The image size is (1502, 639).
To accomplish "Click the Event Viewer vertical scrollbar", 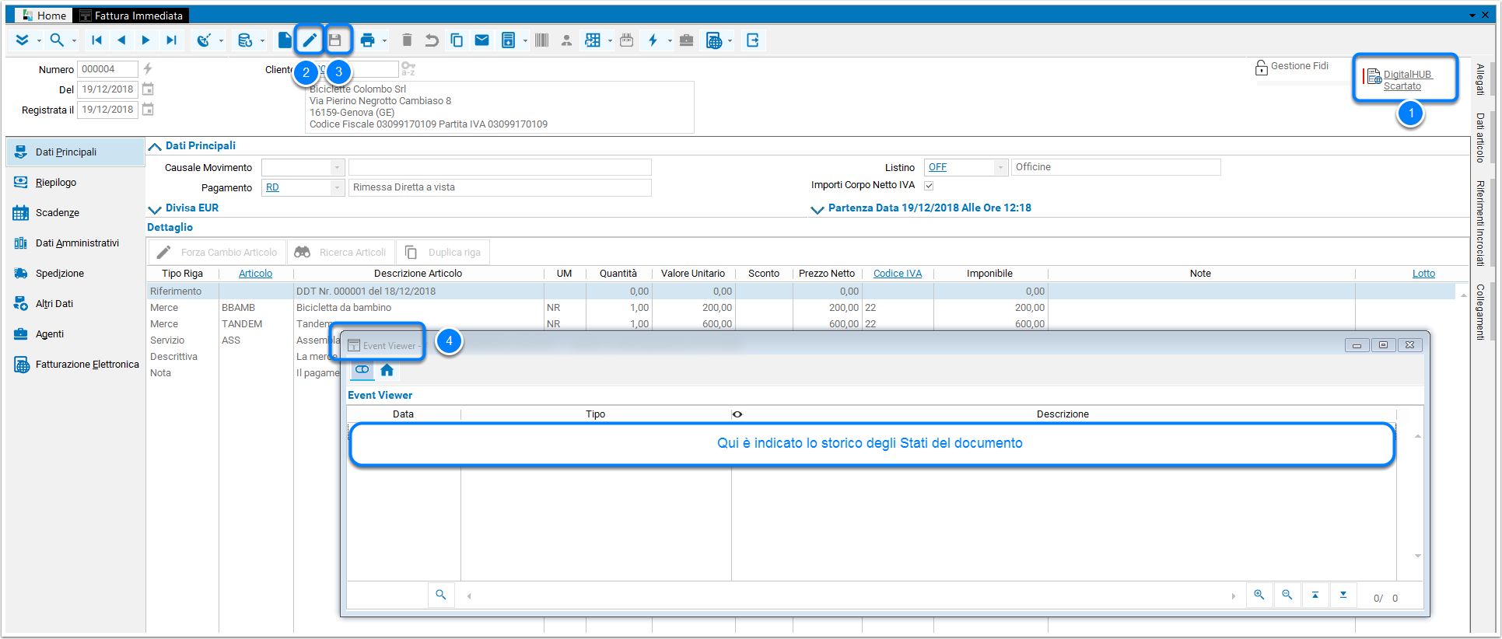I will (x=1417, y=496).
